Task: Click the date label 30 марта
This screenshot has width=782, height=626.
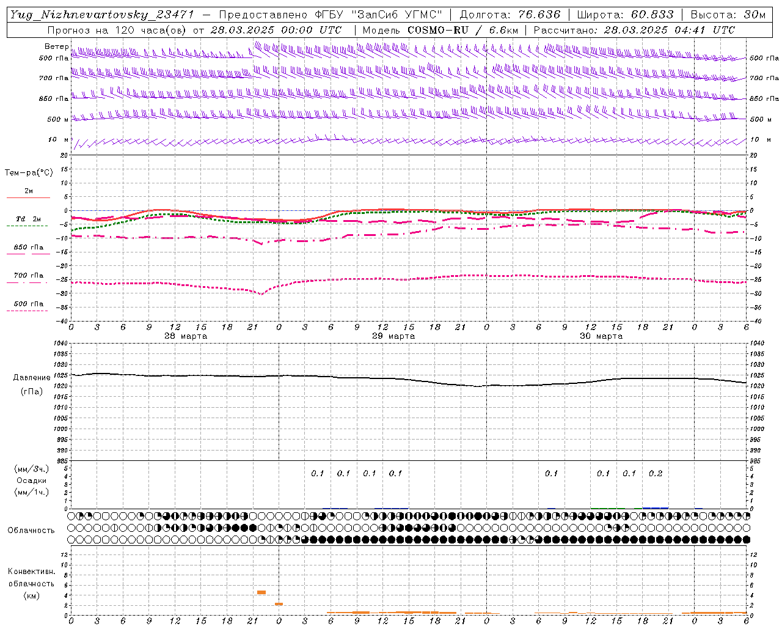Action: pyautogui.click(x=601, y=336)
